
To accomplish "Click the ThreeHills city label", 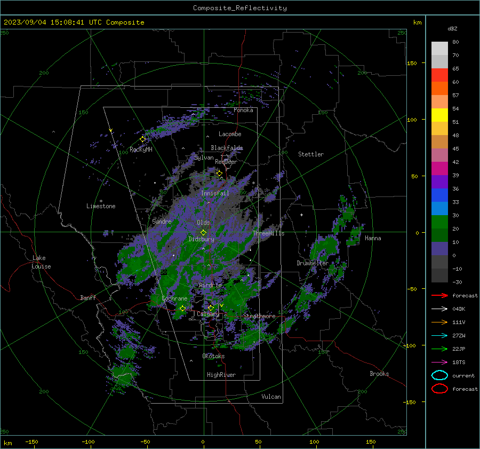I will click(x=268, y=233).
